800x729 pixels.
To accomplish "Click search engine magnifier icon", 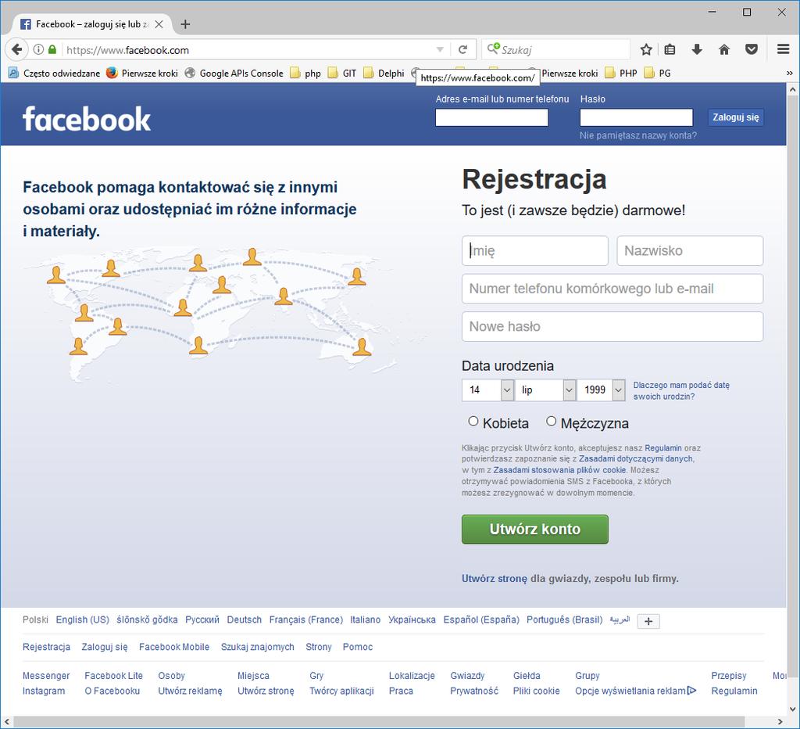I will [493, 49].
